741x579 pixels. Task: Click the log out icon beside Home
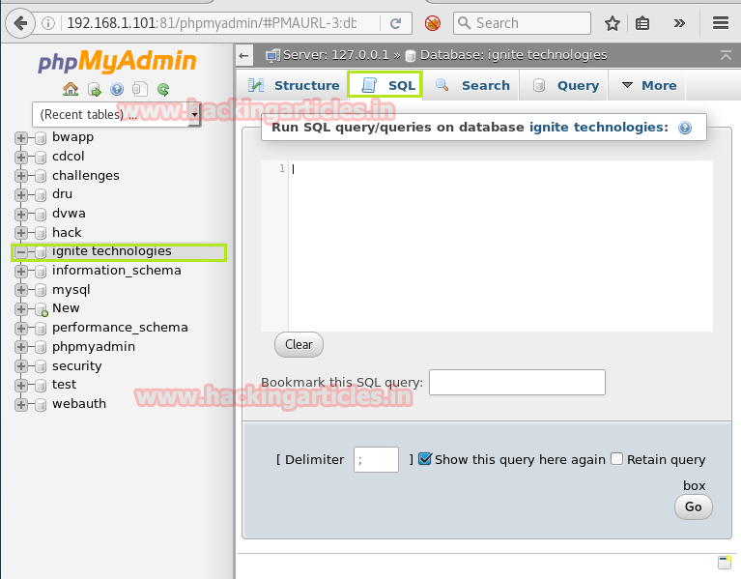click(95, 89)
